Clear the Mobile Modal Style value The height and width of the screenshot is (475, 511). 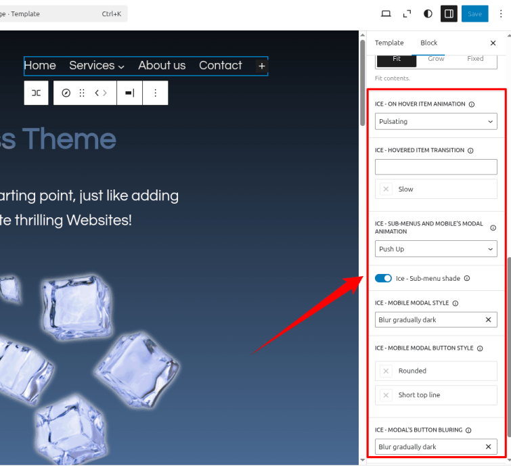[488, 319]
